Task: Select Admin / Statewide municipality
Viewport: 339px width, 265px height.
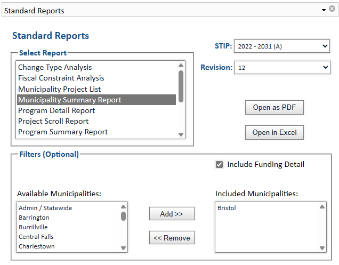Action: 68,208
